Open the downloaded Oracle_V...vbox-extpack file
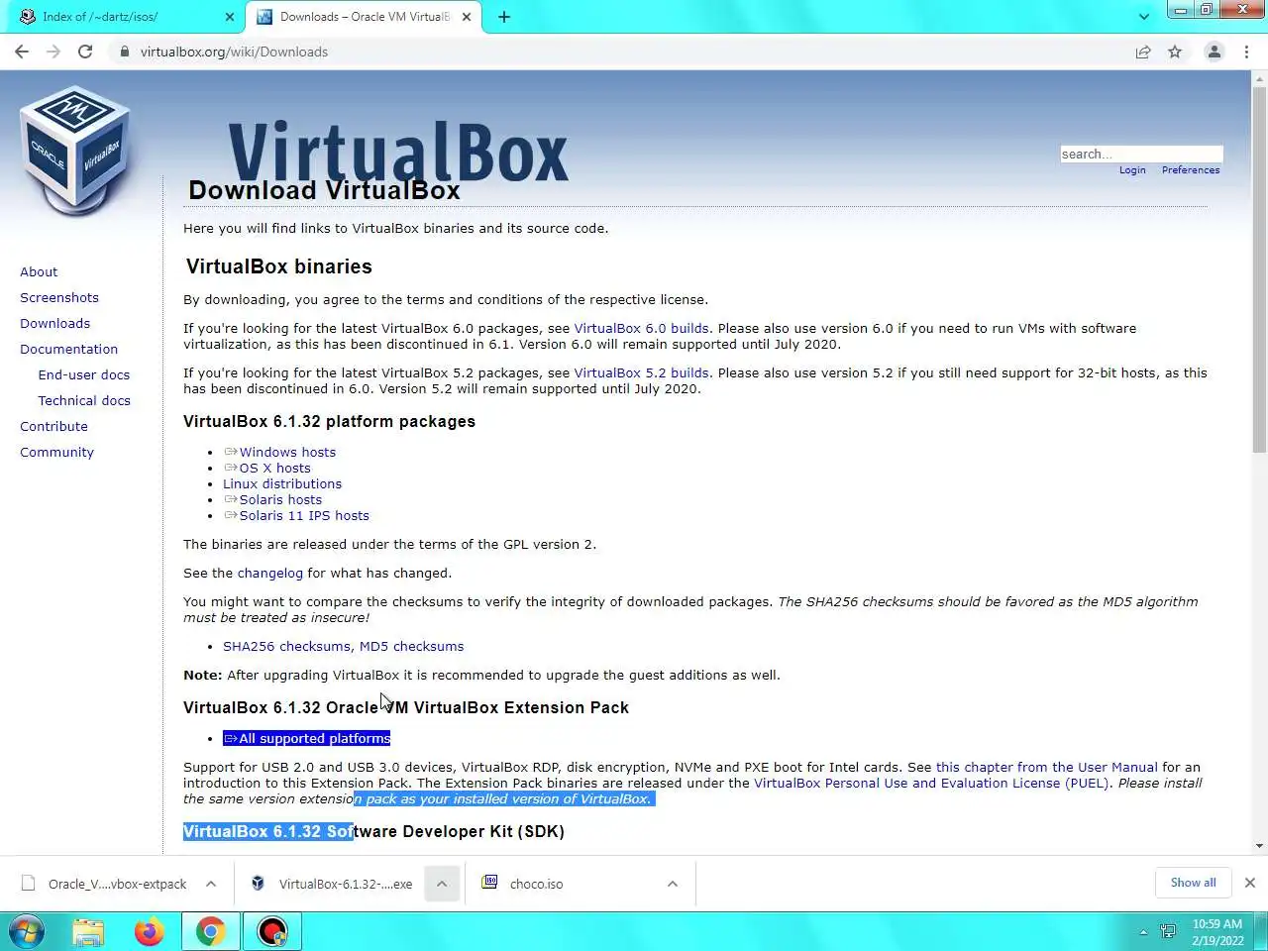Viewport: 1268px width, 951px height. (104, 884)
